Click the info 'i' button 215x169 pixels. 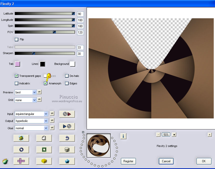pyautogui.click(x=123, y=136)
